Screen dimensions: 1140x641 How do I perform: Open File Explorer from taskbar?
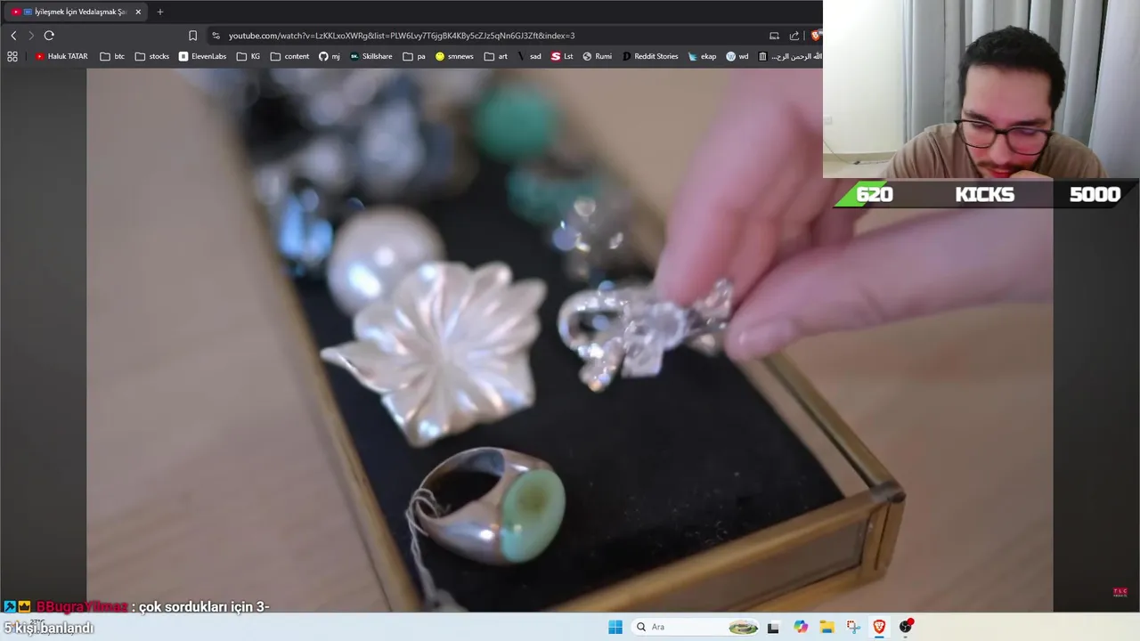826,627
